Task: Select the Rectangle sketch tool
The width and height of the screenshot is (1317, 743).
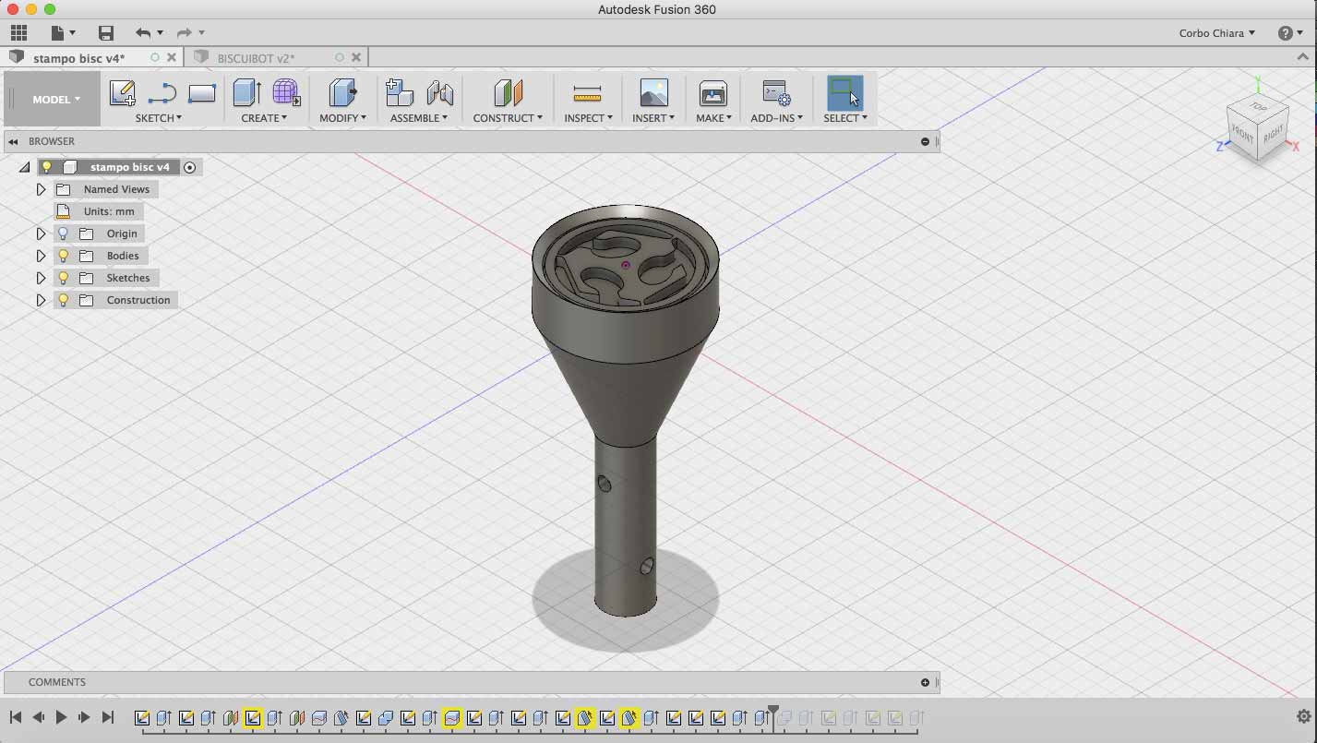Action: pos(201,93)
